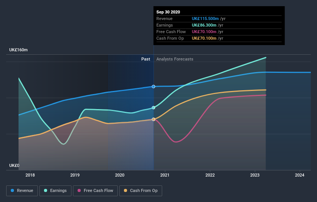Click the Sep 30 2020 tooltip date

[168, 12]
